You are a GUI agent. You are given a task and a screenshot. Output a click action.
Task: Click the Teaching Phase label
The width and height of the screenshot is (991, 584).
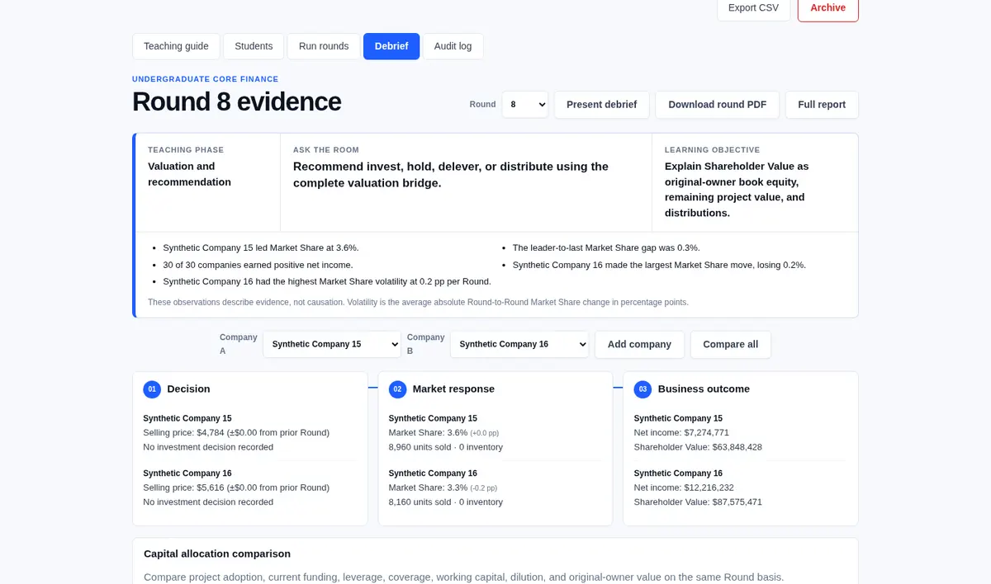(x=186, y=150)
